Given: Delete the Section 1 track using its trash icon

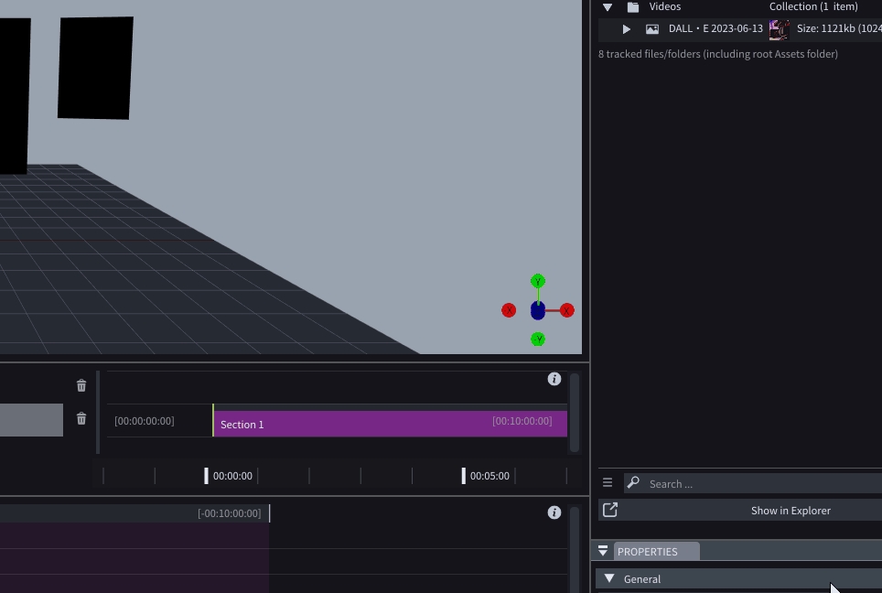Looking at the screenshot, I should (81, 419).
